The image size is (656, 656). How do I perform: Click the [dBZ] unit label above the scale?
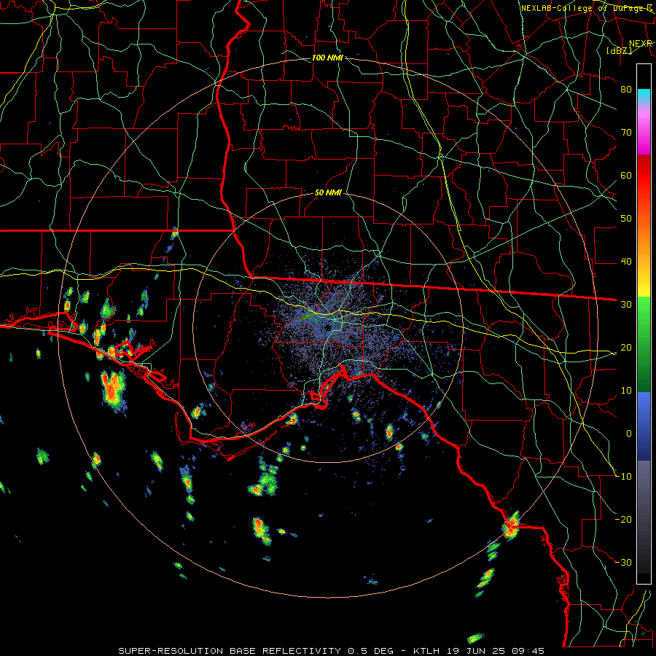(620, 51)
